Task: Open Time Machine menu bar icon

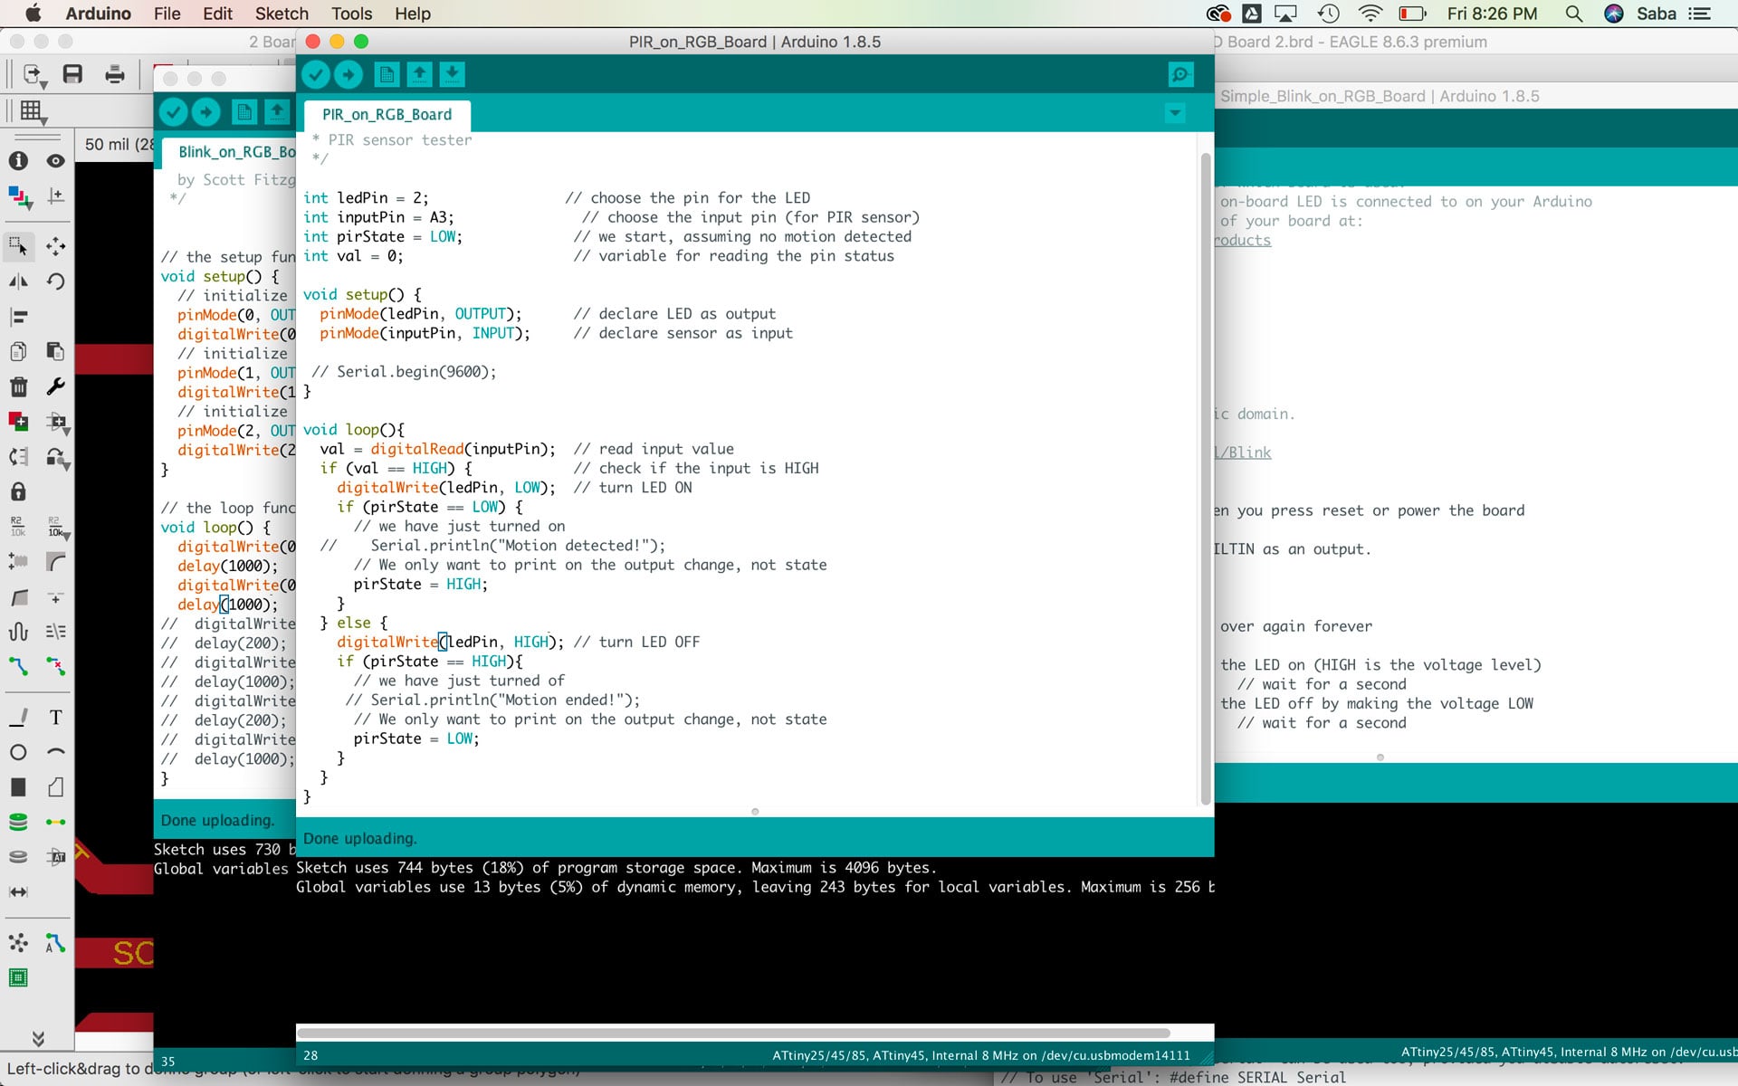Action: coord(1328,14)
